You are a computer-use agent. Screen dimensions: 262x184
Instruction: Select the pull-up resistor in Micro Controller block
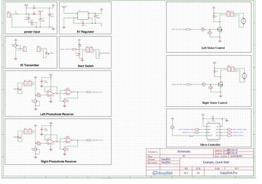[173, 127]
